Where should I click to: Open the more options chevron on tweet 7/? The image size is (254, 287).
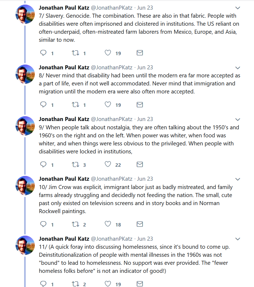coord(238,8)
